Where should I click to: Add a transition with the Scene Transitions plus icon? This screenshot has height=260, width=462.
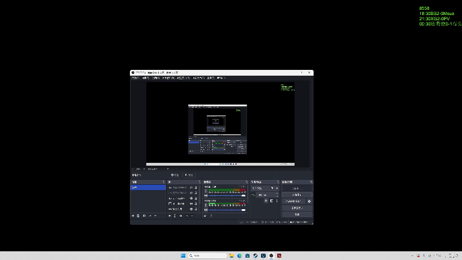coord(266,200)
